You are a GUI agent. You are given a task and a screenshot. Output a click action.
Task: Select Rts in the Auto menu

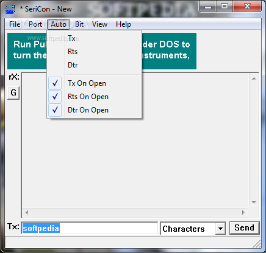95,52
